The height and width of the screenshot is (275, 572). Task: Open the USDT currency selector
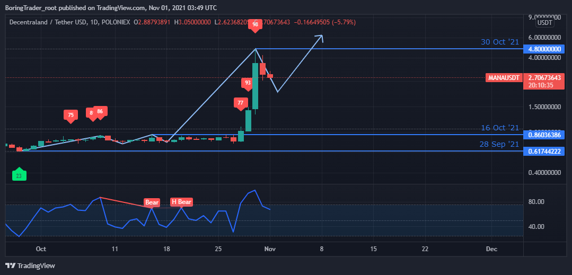click(545, 23)
